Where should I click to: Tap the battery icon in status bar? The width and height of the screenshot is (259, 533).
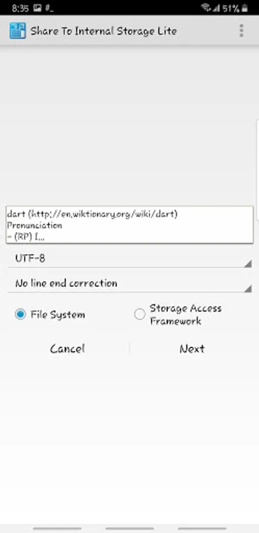[244, 8]
